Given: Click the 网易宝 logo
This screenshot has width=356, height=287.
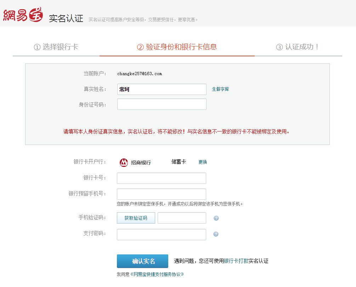Looking at the screenshot, I should 23,15.
